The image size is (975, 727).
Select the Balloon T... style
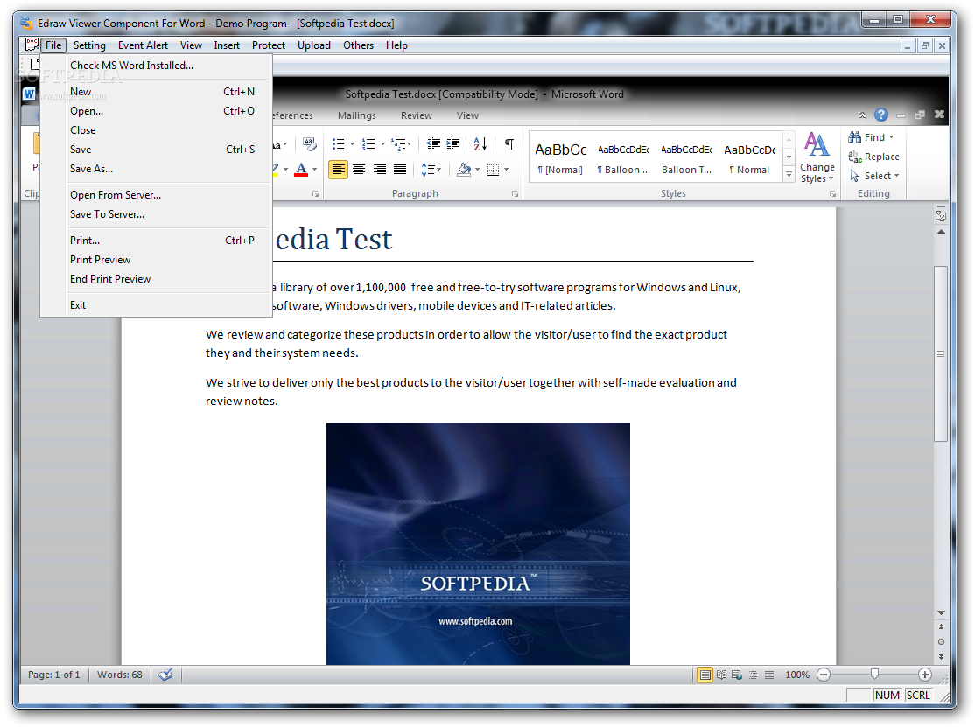pyautogui.click(x=686, y=157)
